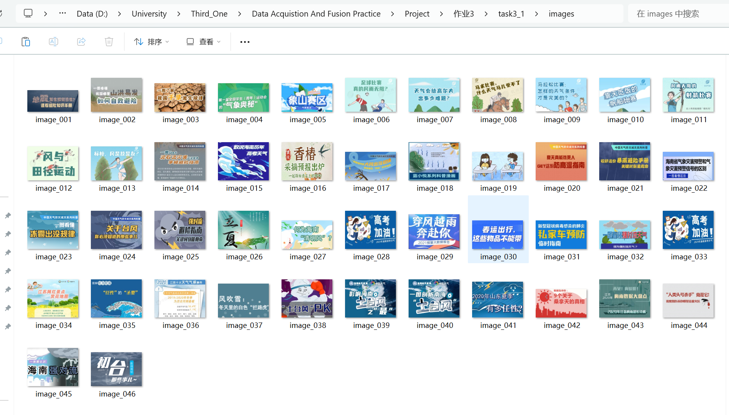Select thumbnail image_008 horse rider
The image size is (729, 415).
[x=498, y=95]
